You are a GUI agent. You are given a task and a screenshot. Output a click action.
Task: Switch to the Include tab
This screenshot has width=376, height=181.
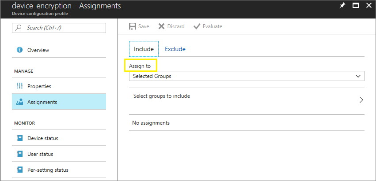pyautogui.click(x=144, y=49)
